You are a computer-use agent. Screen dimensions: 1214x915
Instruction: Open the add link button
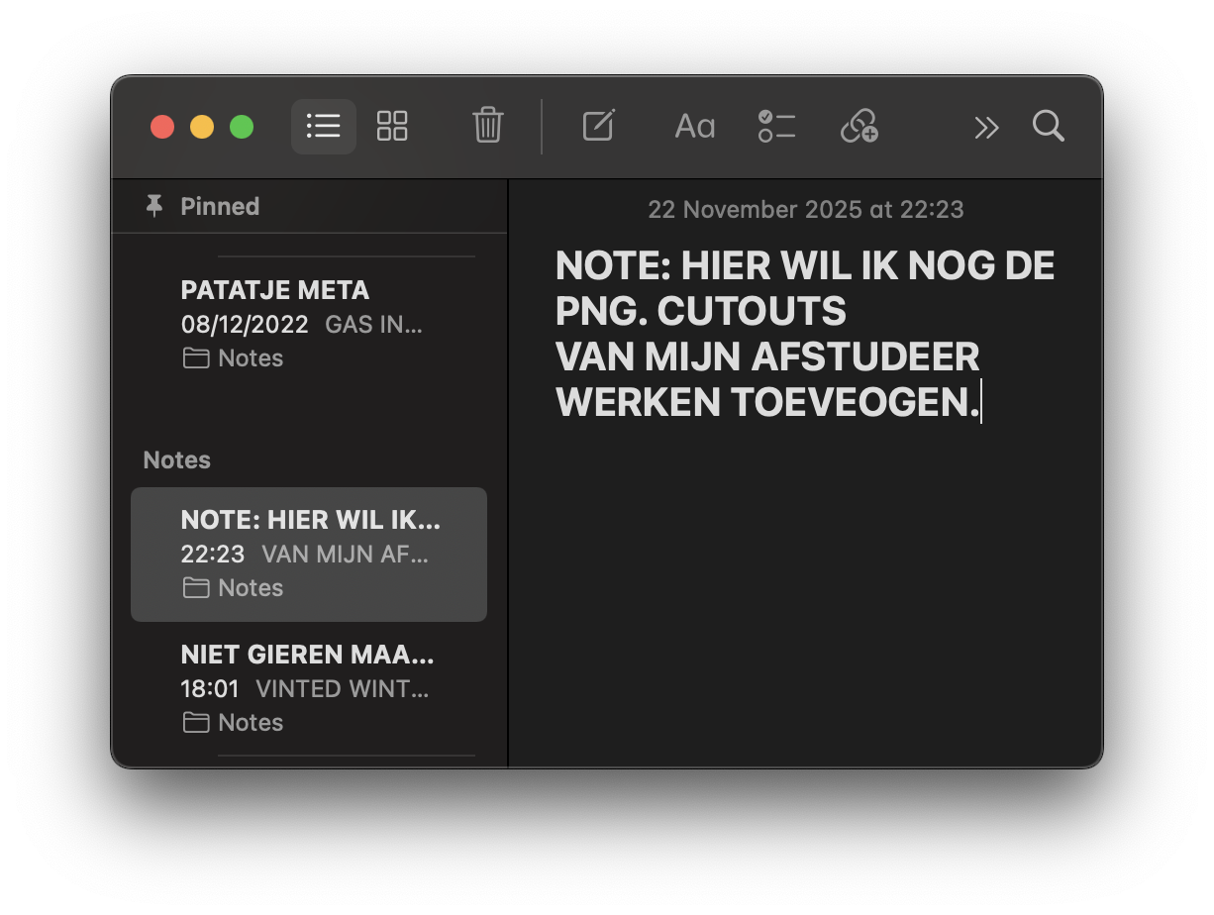coord(860,127)
